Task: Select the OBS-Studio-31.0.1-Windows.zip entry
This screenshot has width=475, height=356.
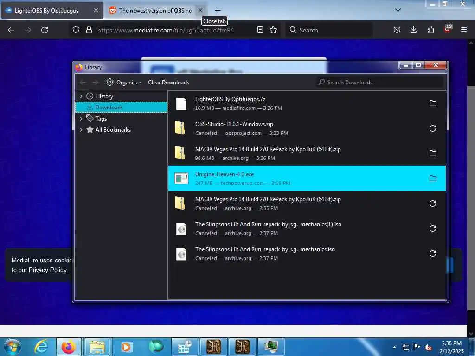Action: [x=307, y=128]
